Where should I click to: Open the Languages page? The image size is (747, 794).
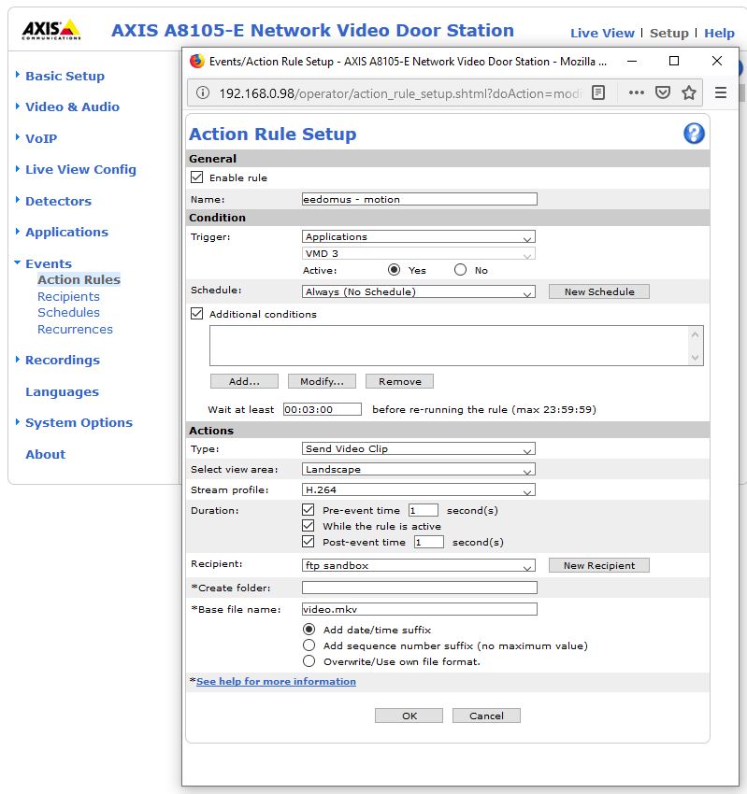[x=62, y=392]
